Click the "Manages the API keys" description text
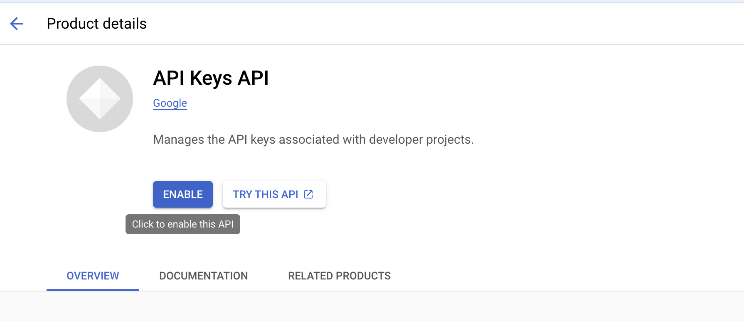This screenshot has width=744, height=321. [x=313, y=140]
